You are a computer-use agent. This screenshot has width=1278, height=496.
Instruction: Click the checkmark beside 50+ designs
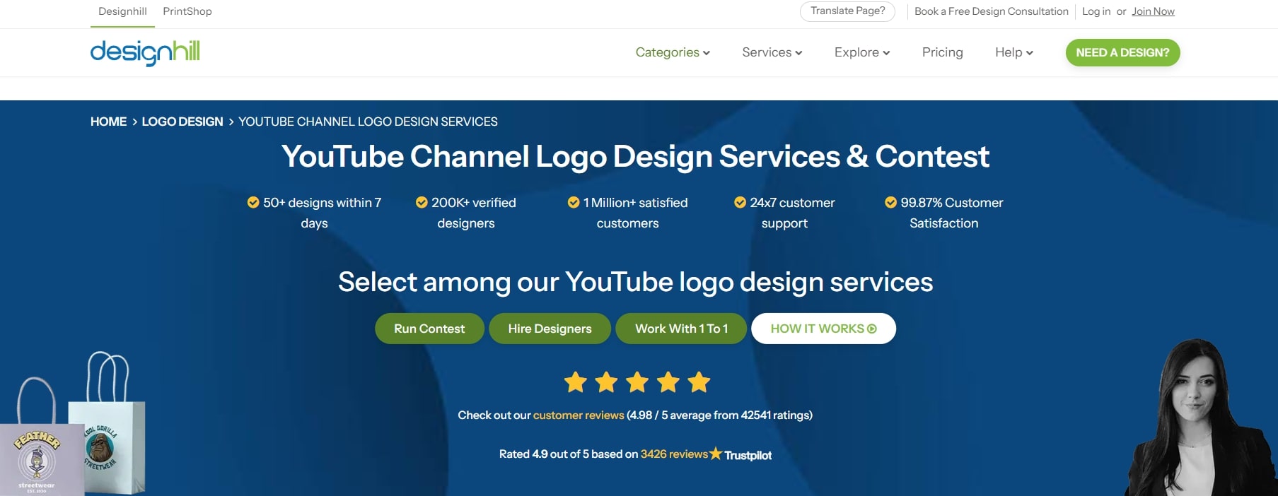click(x=252, y=203)
